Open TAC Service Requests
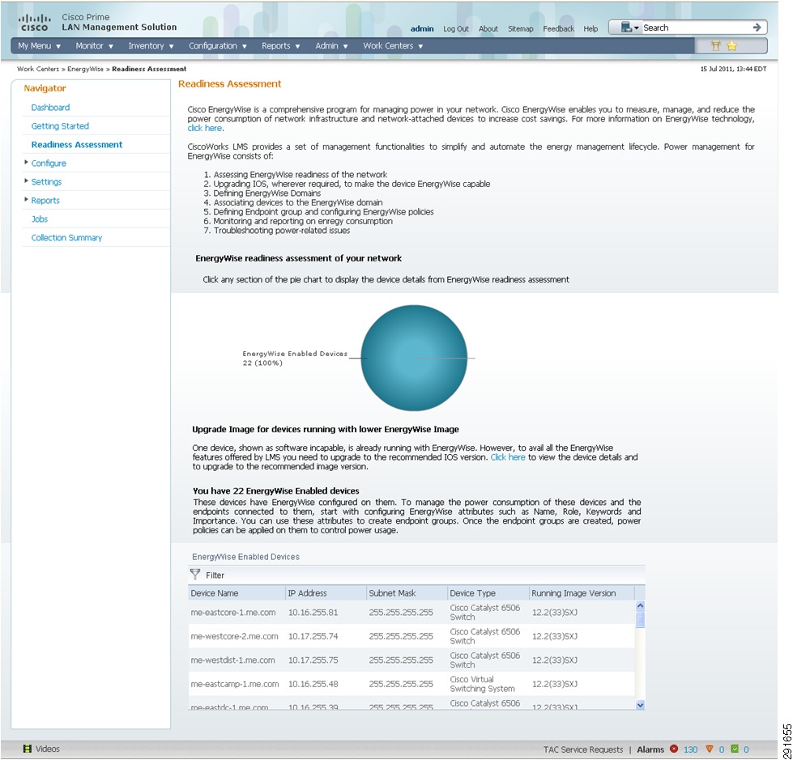Screen dimensions: 793x760 pyautogui.click(x=583, y=749)
